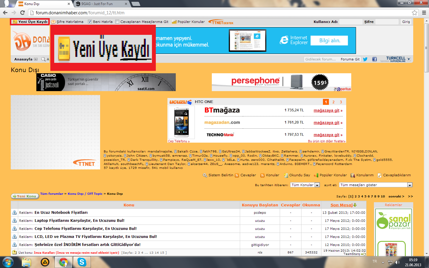The height and width of the screenshot is (268, 429).
Task: Click page vertical scrollbar thumb
Action: [x=426, y=48]
